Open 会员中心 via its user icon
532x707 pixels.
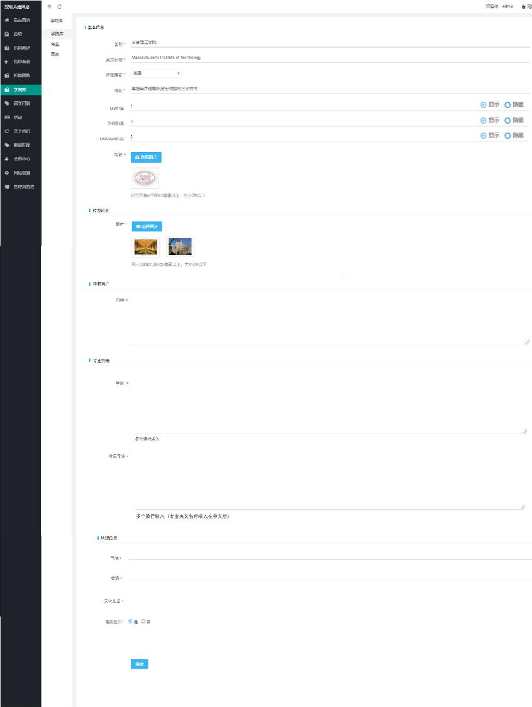[x=7, y=159]
